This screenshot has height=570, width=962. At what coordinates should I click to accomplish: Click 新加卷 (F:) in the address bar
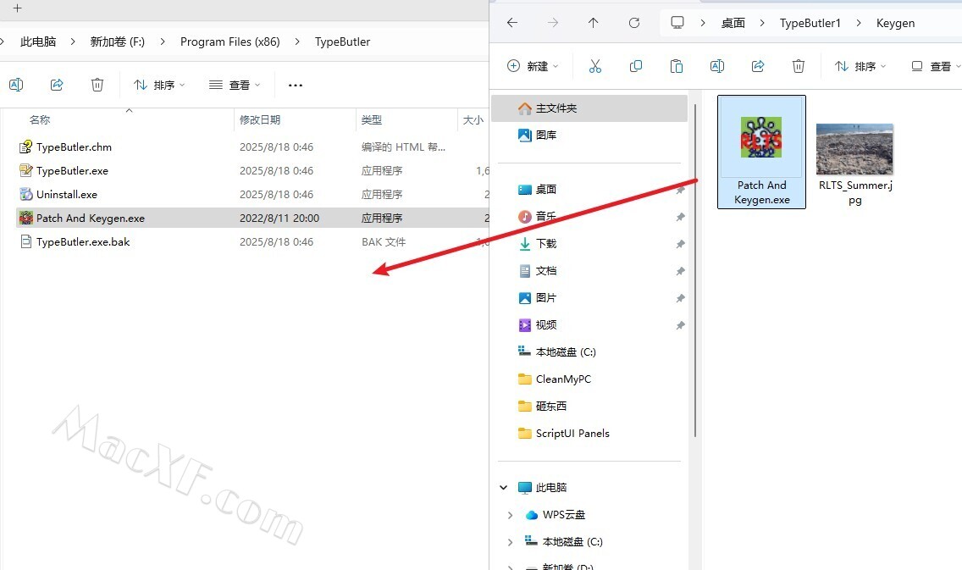coord(117,42)
